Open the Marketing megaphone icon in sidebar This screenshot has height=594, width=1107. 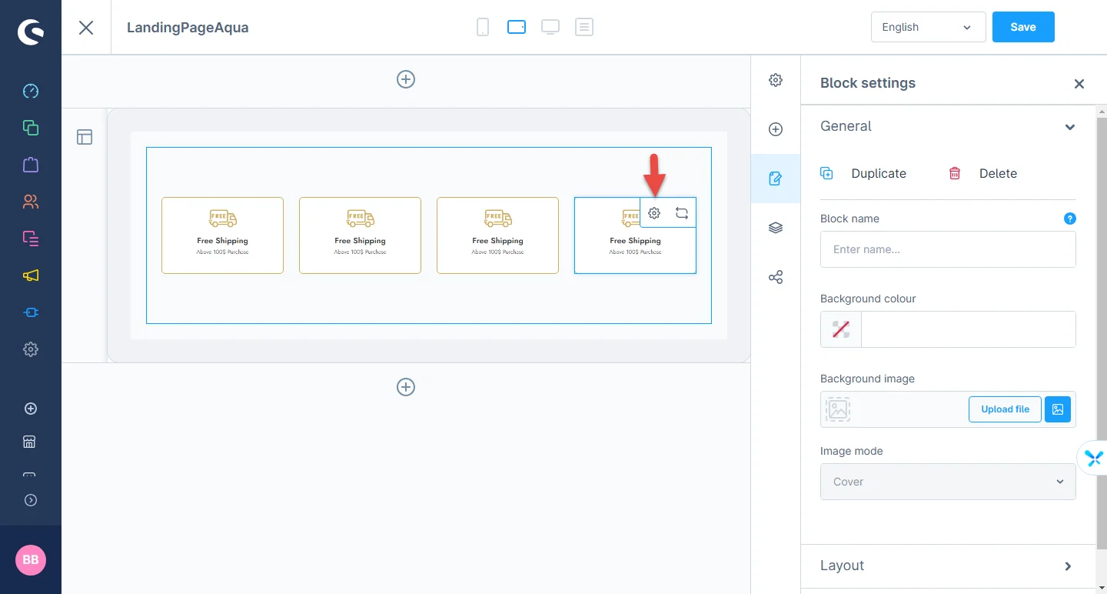[31, 275]
